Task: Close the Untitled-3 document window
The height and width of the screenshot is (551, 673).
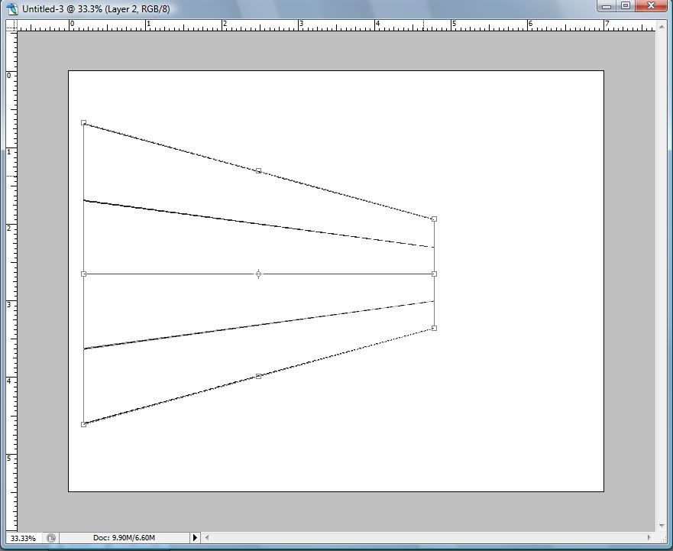Action: (651, 6)
